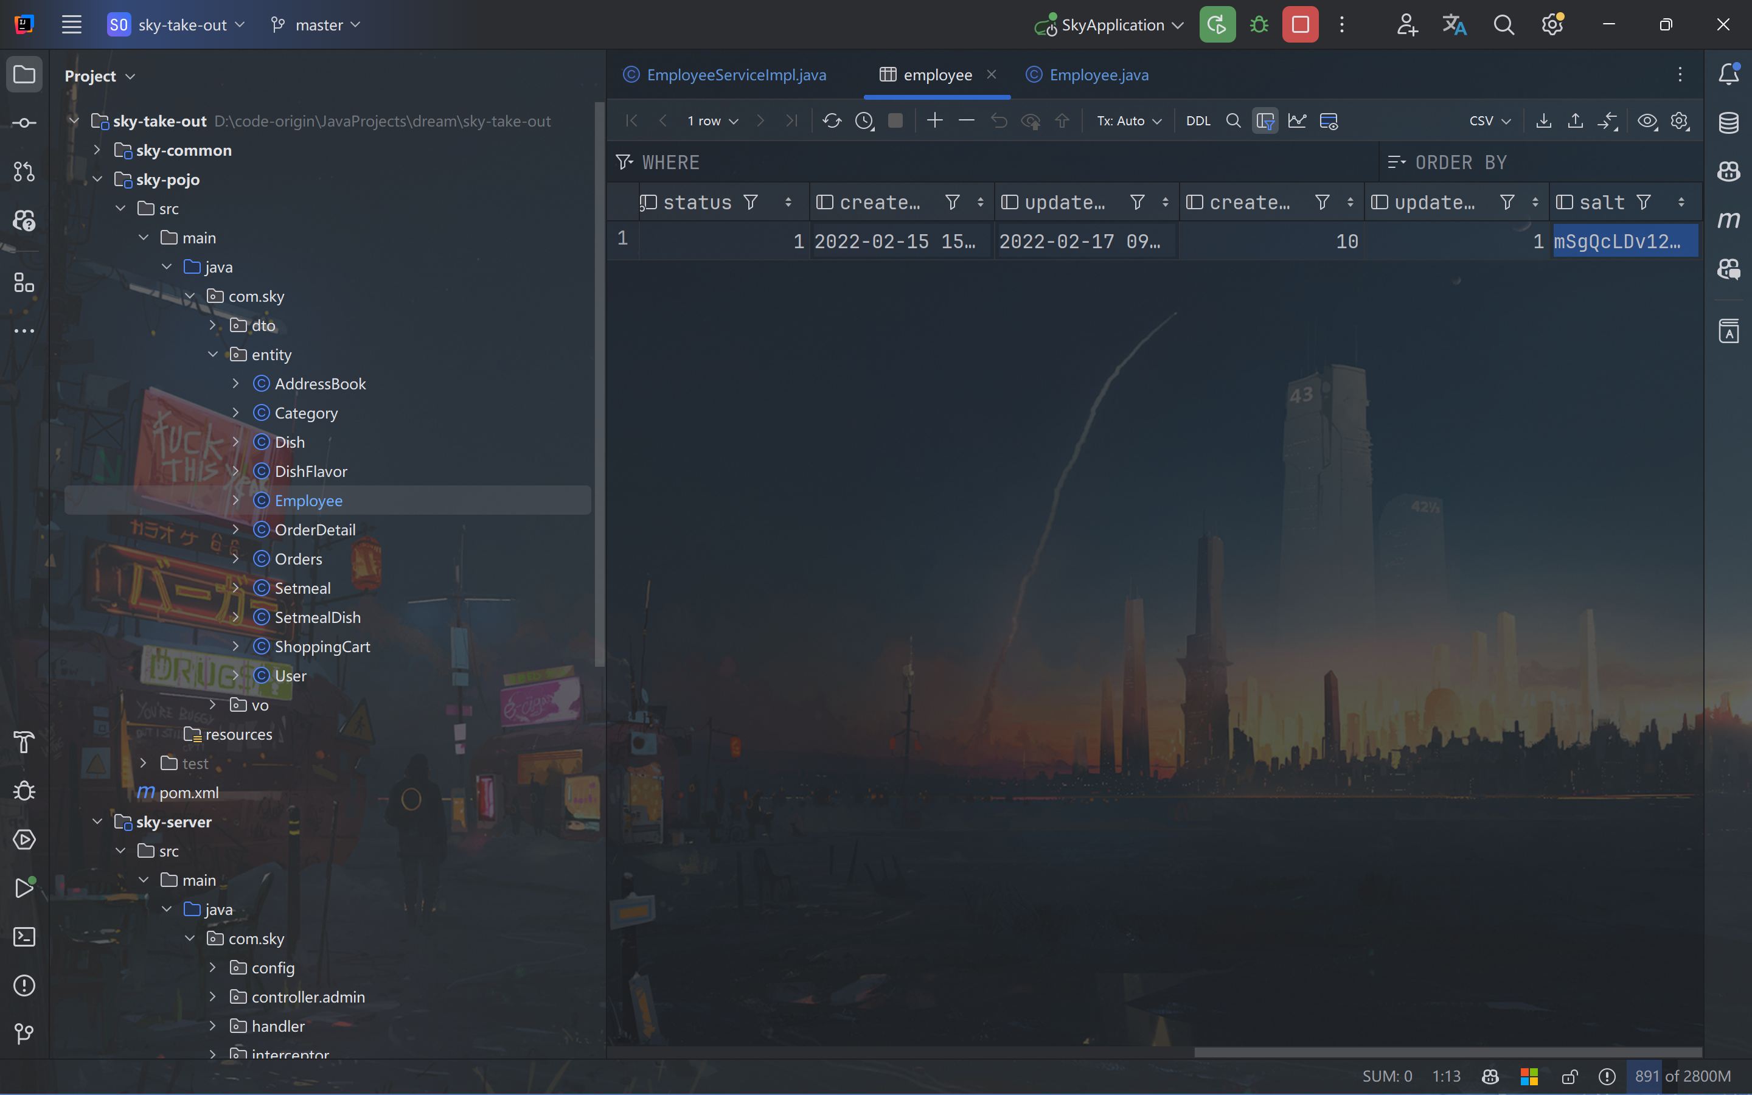Click the DDL button
Screen dimensions: 1752x1095
point(1198,121)
